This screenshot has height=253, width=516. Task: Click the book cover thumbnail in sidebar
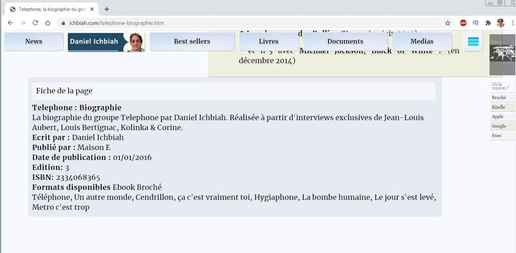click(x=502, y=55)
